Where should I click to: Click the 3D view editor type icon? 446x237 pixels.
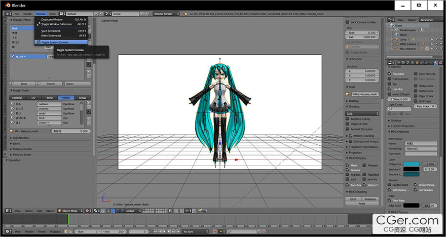8,211
